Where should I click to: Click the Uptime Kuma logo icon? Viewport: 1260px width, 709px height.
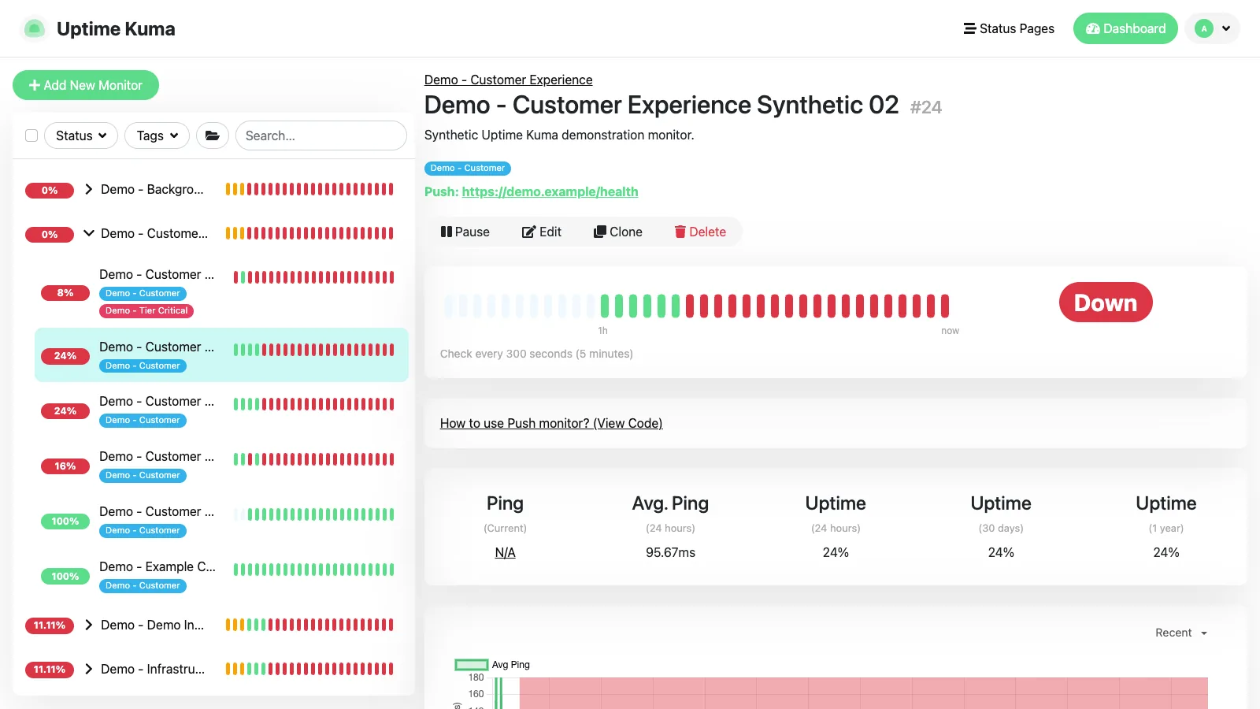click(34, 28)
